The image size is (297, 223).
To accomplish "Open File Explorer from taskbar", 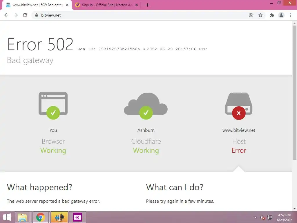I will tap(22, 217).
